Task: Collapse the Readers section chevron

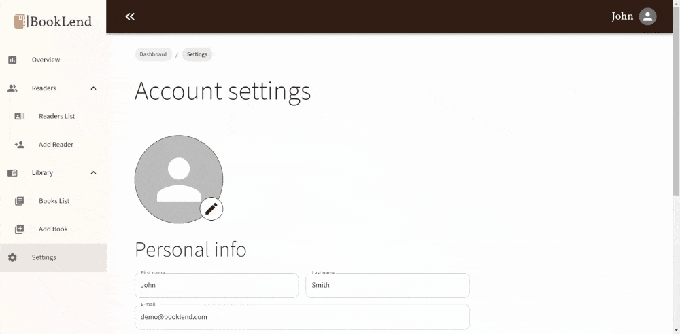Action: pos(93,88)
